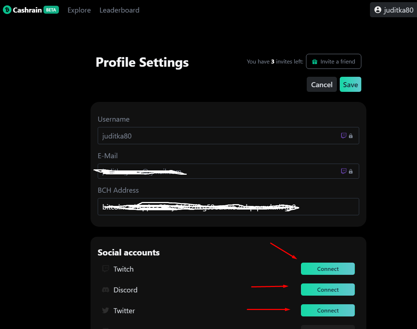Click the lock icon in E-Mail field
Image resolution: width=417 pixels, height=329 pixels.
pos(351,171)
